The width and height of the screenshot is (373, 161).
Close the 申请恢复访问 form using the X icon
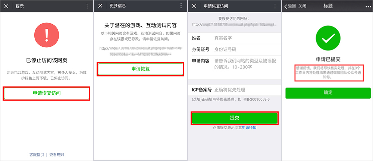194,6
